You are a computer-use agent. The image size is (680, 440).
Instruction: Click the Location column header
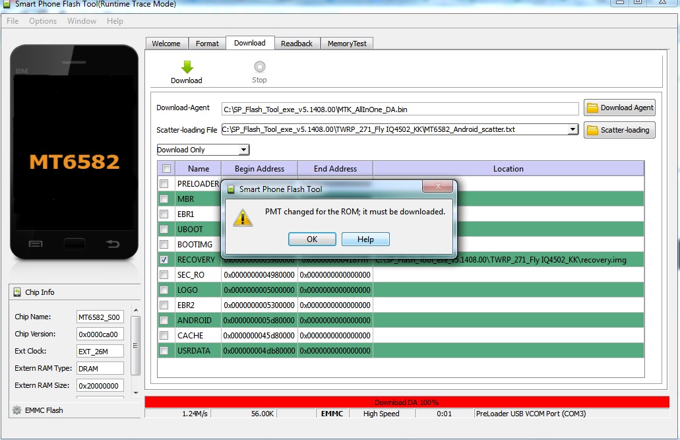pyautogui.click(x=509, y=168)
